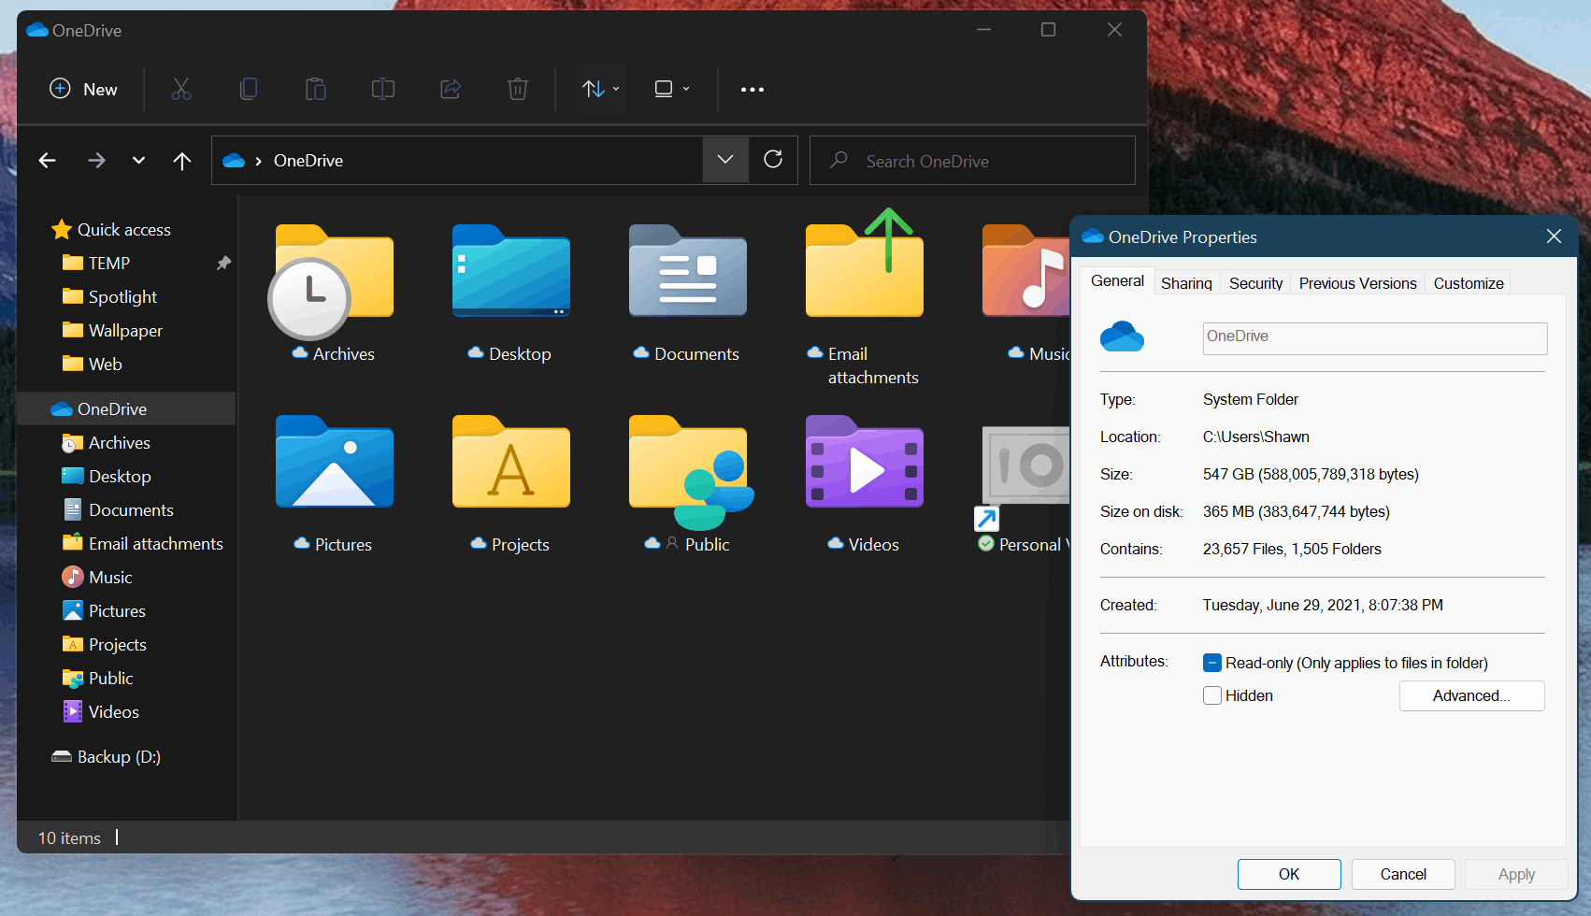1591x916 pixels.
Task: Maximize the OneDrive Explorer window
Action: tap(1049, 30)
